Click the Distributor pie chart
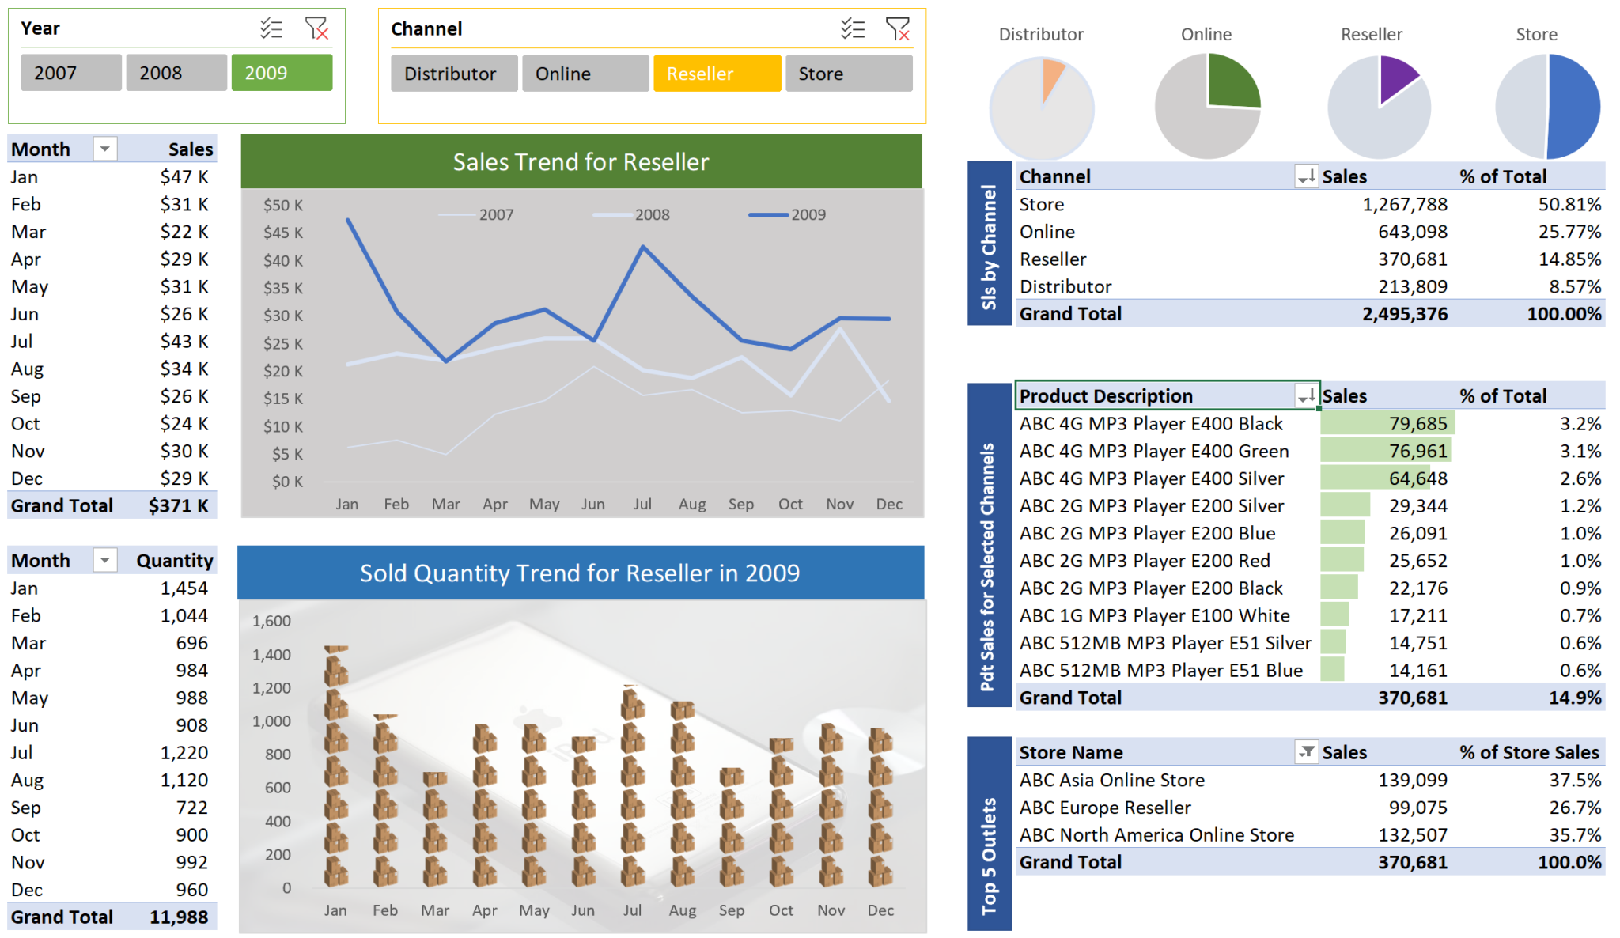 [1041, 107]
